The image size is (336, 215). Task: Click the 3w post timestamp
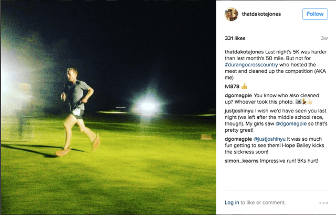tap(324, 38)
